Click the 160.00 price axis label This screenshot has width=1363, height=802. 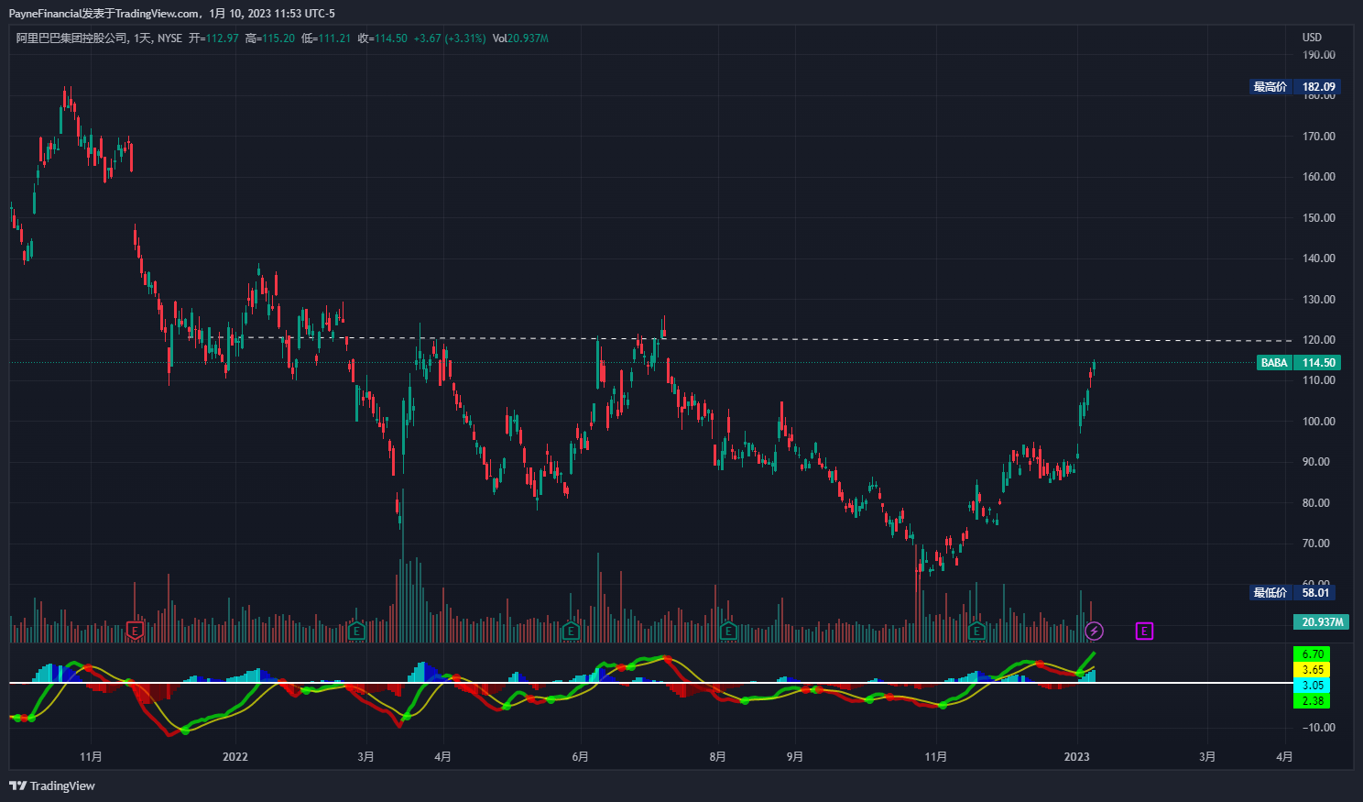pos(1319,177)
